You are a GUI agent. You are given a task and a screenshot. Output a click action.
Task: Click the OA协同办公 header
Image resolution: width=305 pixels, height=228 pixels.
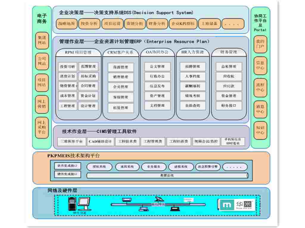point(157,52)
